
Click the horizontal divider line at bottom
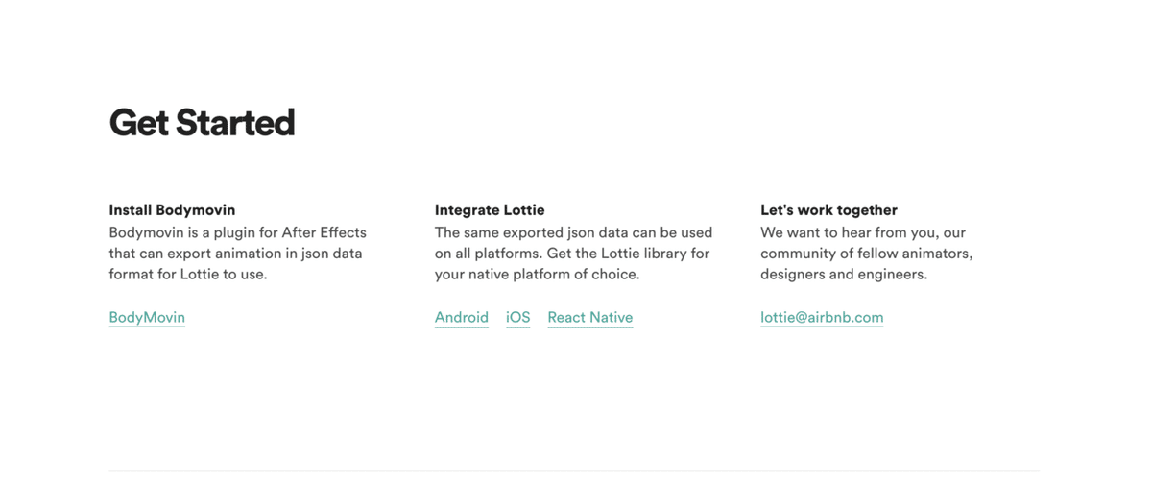pyautogui.click(x=574, y=471)
